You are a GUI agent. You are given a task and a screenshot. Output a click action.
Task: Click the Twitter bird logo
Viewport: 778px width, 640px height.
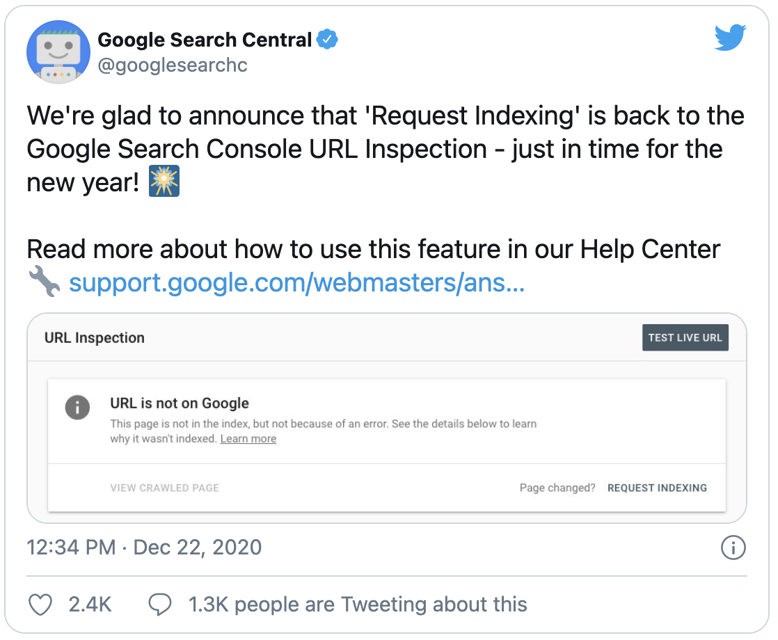(730, 37)
